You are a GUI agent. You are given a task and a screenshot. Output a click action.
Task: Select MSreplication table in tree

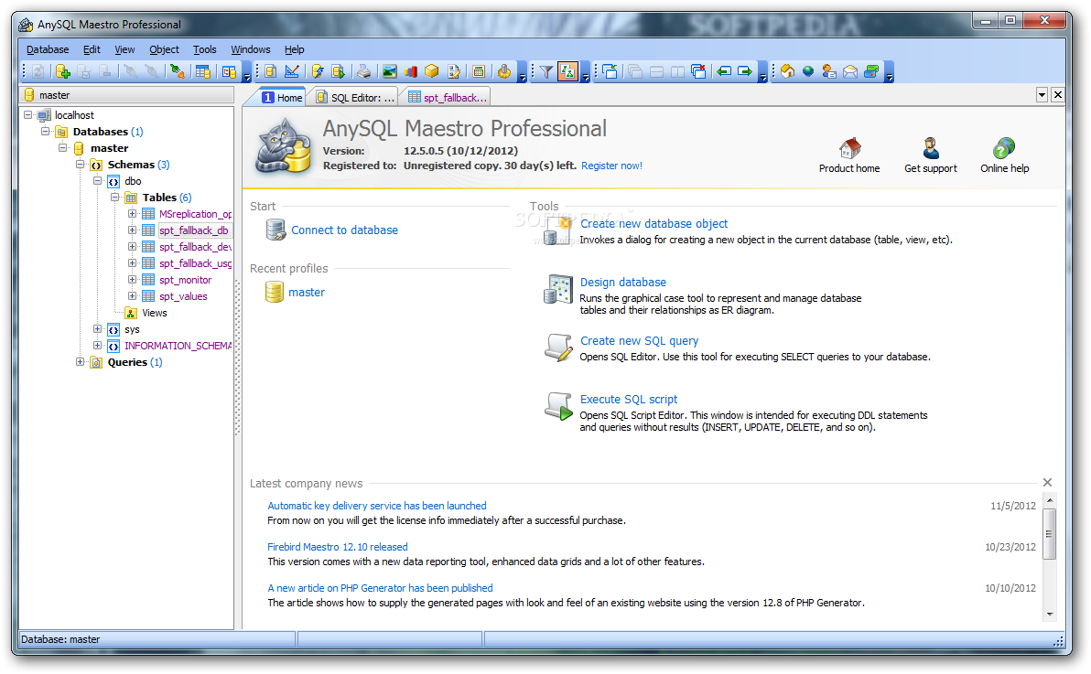click(195, 214)
